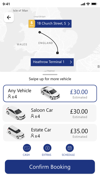Tap the Saloon Car vehicle image
Screen dimensions: 100x179
coord(16,113)
